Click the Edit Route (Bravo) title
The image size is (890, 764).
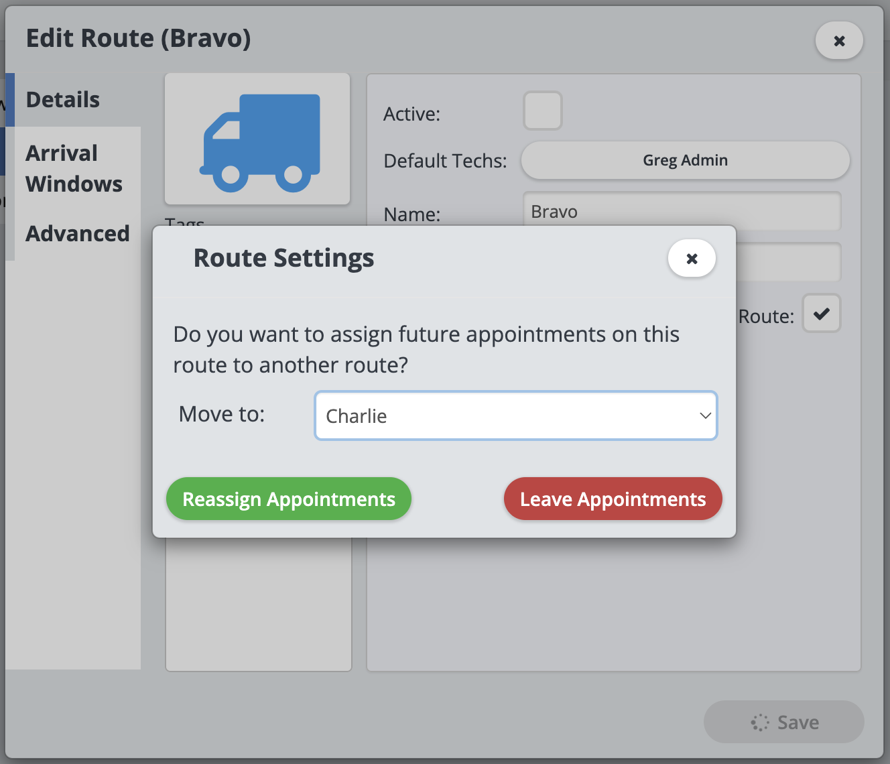139,39
